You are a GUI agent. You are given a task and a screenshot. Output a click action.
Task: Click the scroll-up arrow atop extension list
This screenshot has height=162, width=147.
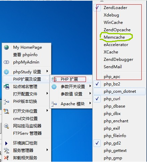pos(102,1)
